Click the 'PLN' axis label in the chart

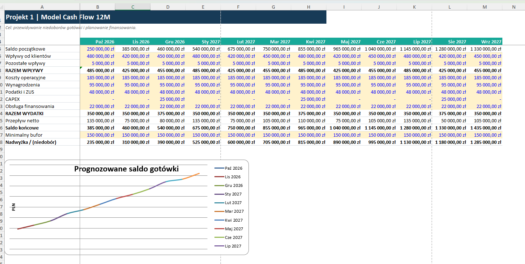pyautogui.click(x=14, y=207)
